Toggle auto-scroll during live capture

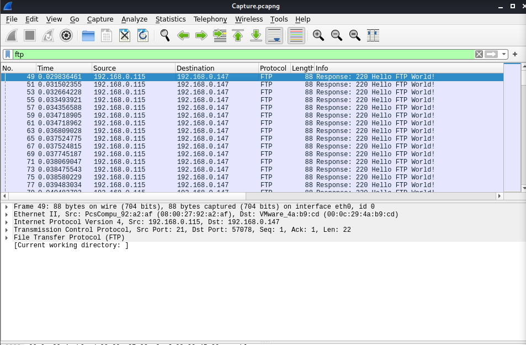tap(275, 35)
